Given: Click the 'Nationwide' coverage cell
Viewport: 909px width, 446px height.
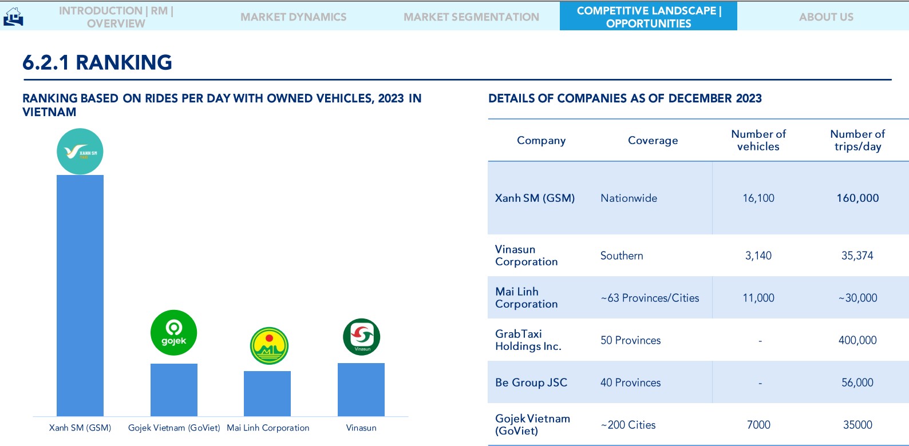Looking at the screenshot, I should click(x=629, y=198).
